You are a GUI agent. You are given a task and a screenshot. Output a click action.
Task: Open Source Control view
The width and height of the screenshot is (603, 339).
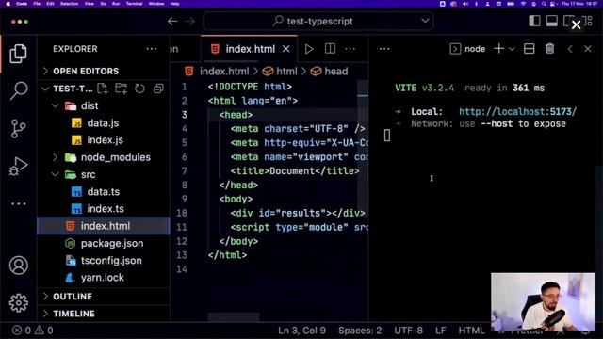tap(19, 128)
